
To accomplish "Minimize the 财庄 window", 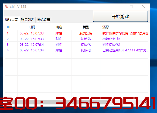I will pyautogui.click(x=119, y=7).
